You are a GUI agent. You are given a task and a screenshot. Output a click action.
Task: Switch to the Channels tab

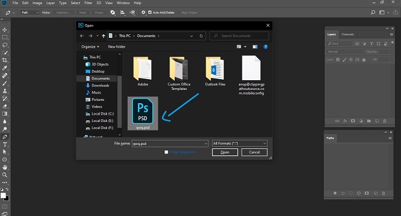348,34
